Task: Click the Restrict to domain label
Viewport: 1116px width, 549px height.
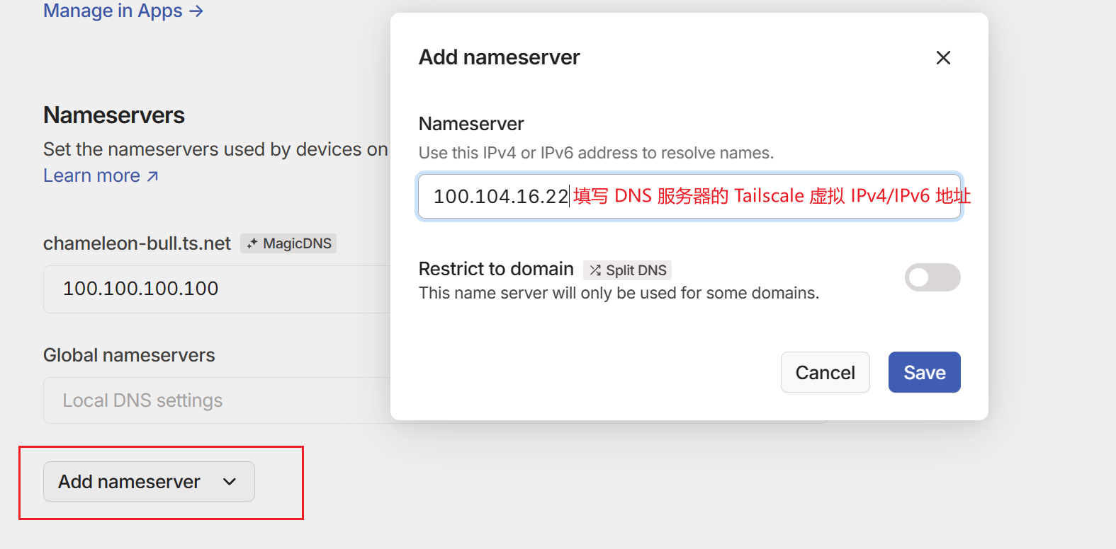Action: click(x=496, y=269)
